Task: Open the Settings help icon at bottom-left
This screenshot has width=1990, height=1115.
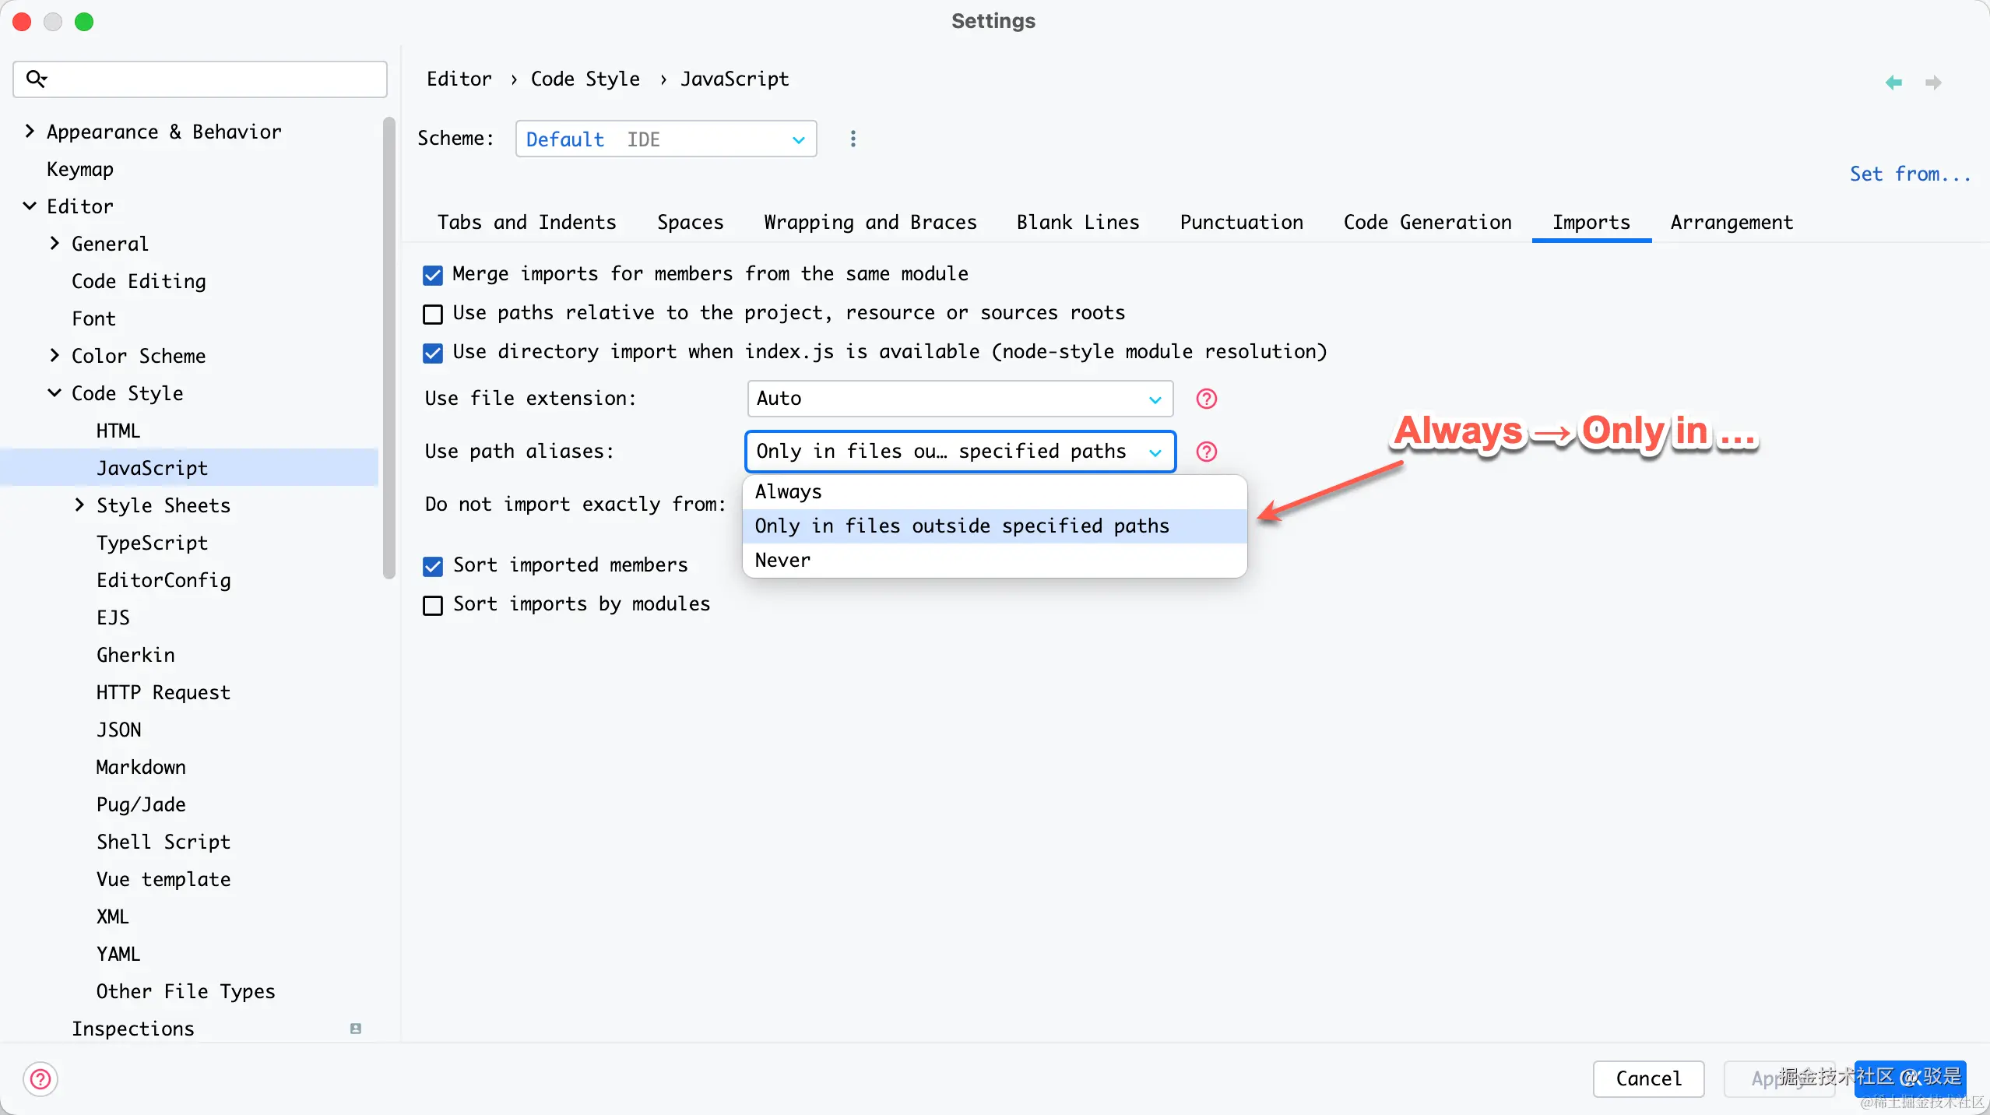Action: (40, 1078)
